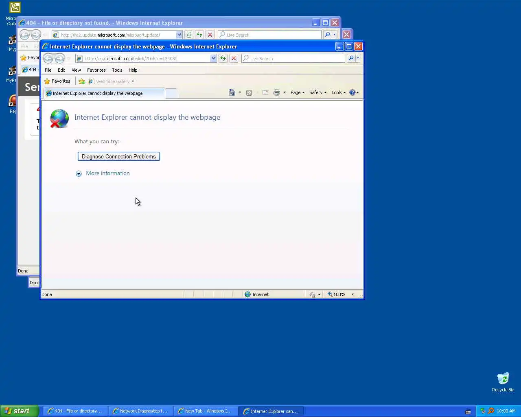Image resolution: width=521 pixels, height=417 pixels.
Task: Click the blue Help question mark icon
Action: tap(352, 92)
